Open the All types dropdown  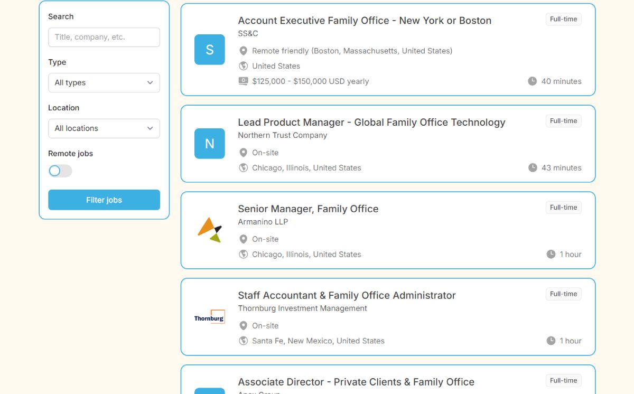(104, 83)
